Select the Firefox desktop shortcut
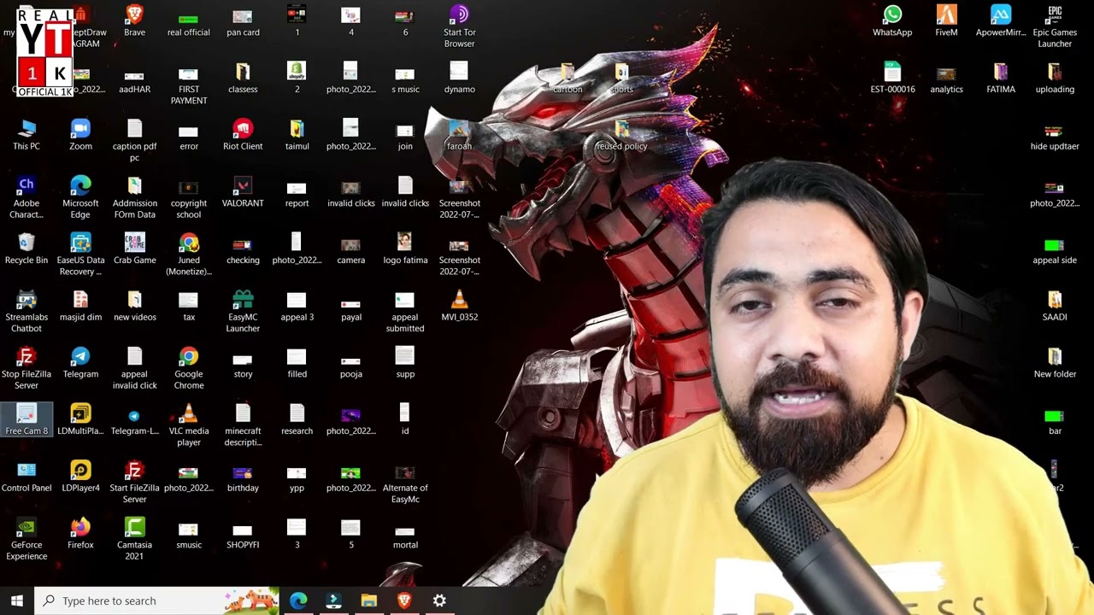Image resolution: width=1094 pixels, height=615 pixels. pos(80,534)
